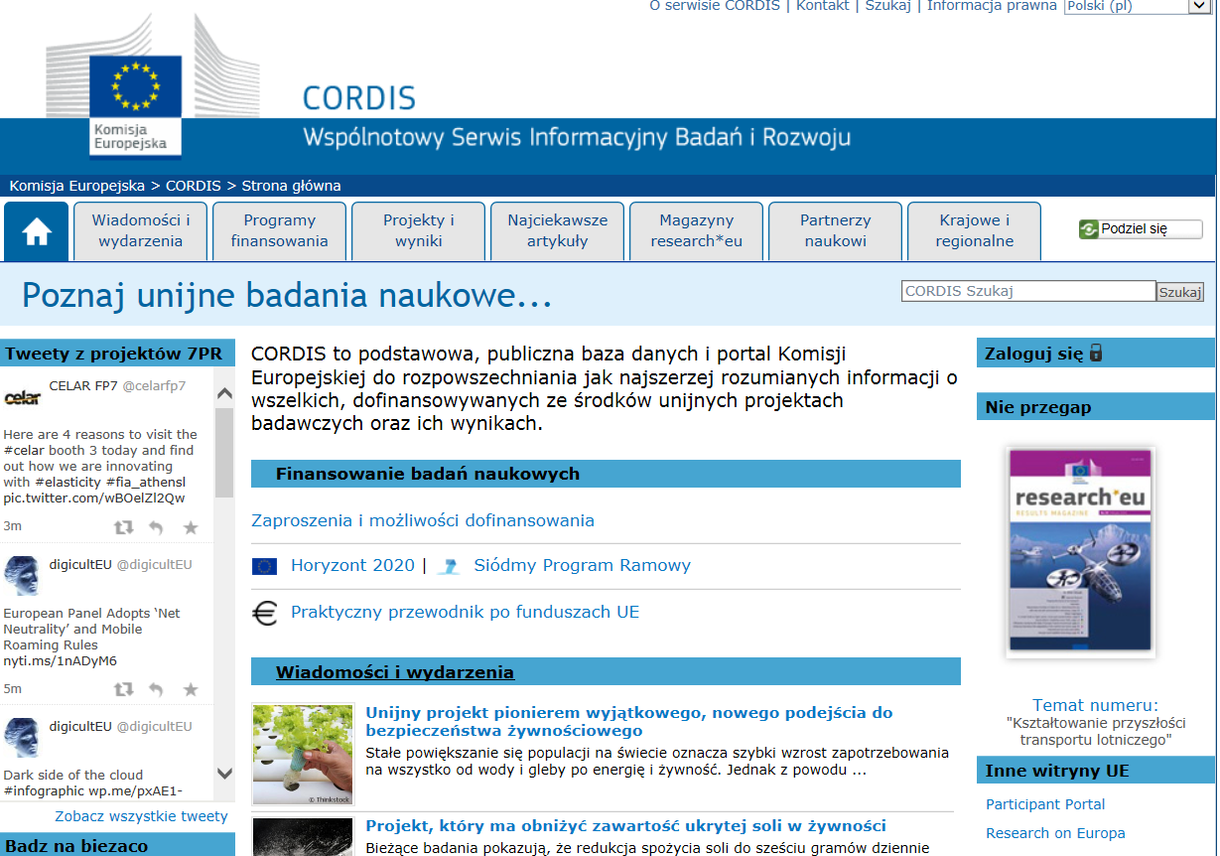
Task: Open the Magazyny research*eu tab
Action: click(697, 230)
